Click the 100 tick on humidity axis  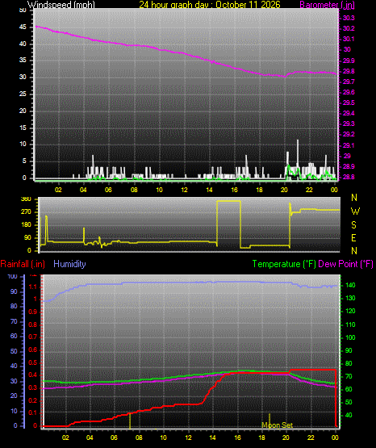click(x=12, y=277)
